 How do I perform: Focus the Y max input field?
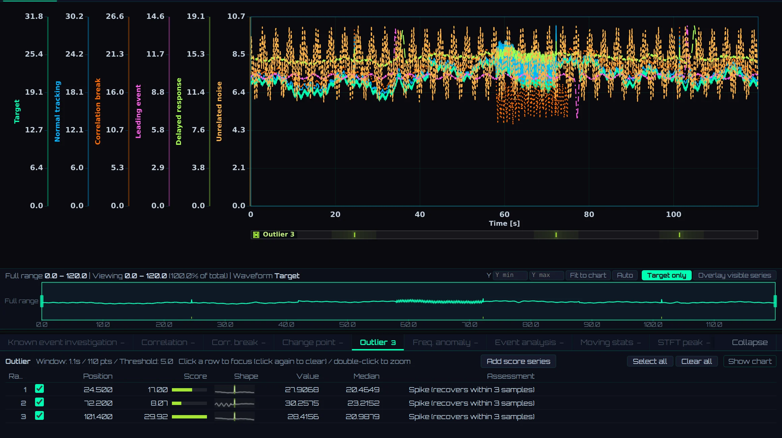[x=546, y=275]
